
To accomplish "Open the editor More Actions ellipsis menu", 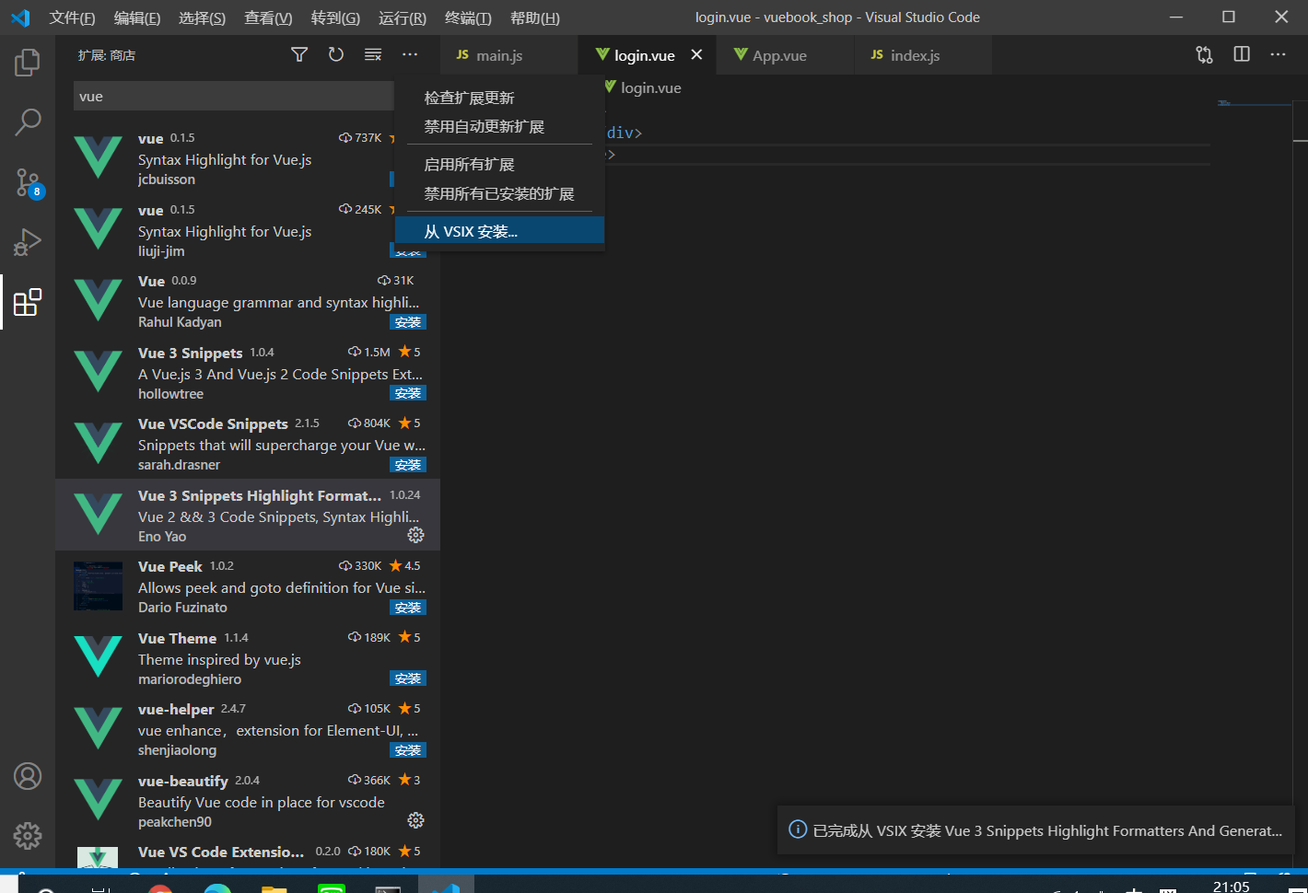I will pos(1278,54).
